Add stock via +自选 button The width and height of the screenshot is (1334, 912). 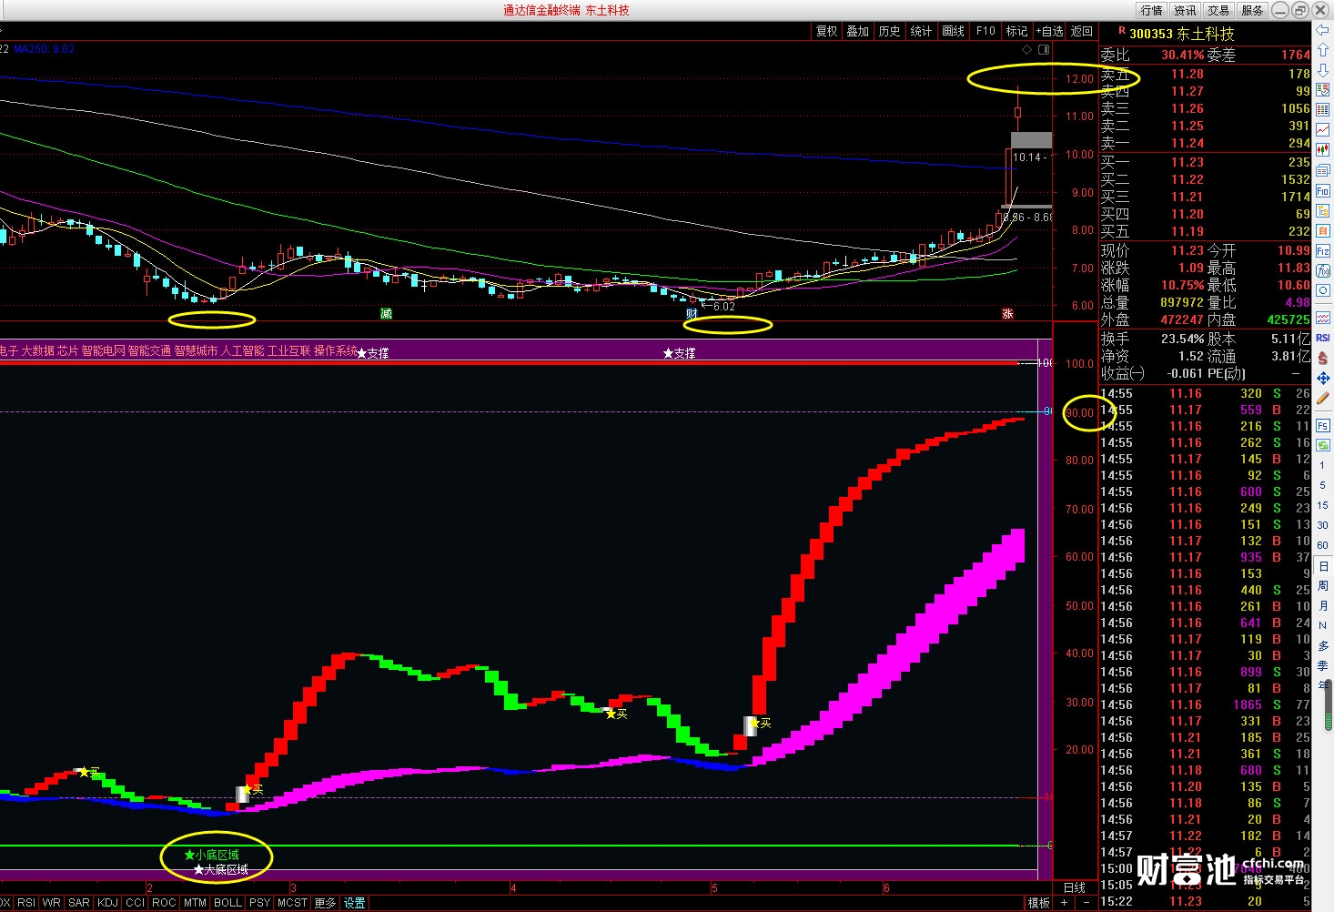point(1049,31)
